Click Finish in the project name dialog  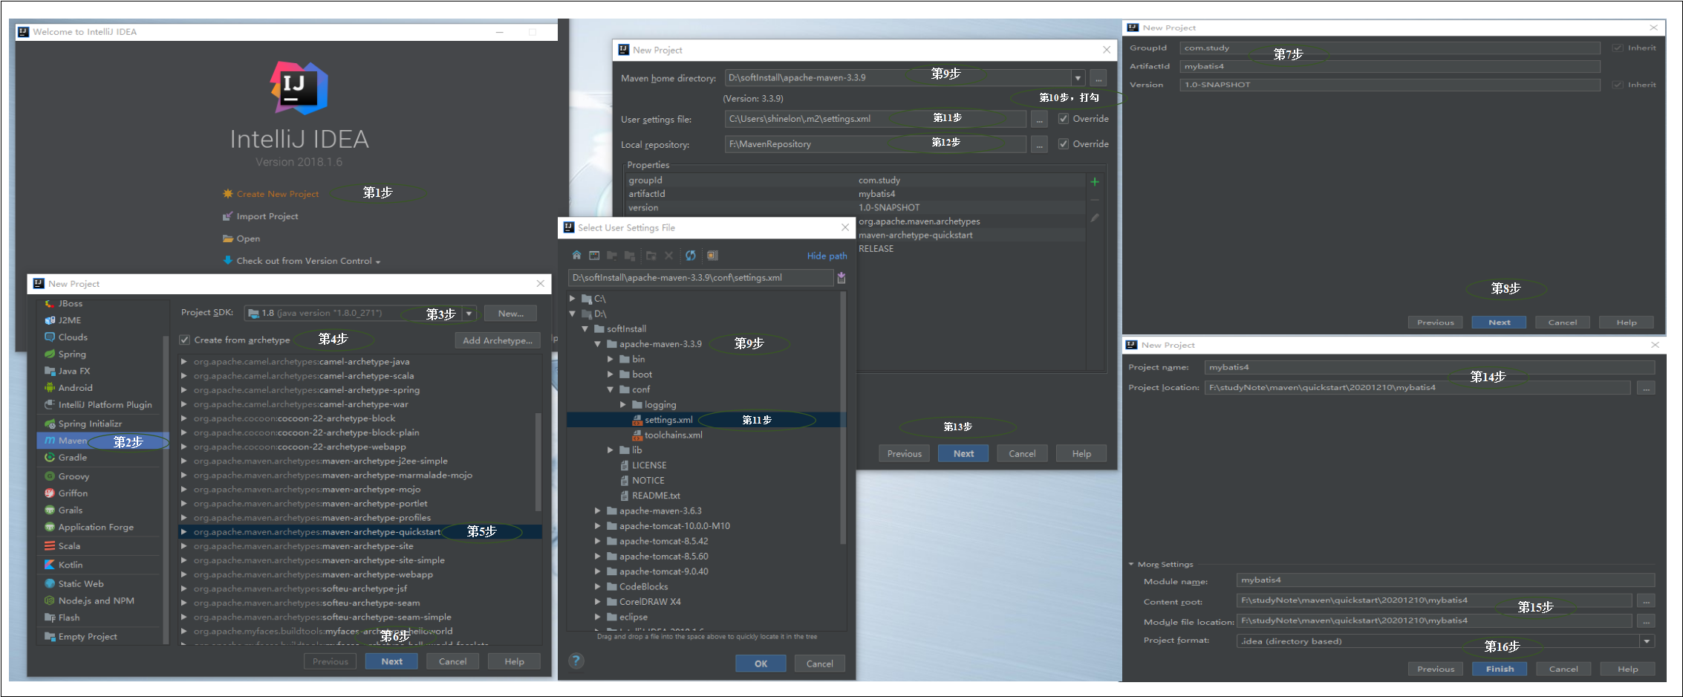pyautogui.click(x=1500, y=669)
